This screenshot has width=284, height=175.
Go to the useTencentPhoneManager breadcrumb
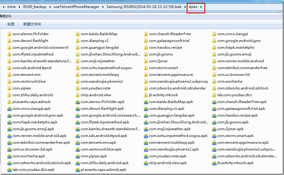pyautogui.click(x=77, y=7)
